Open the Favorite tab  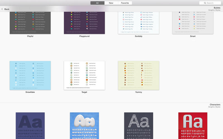(125, 3)
